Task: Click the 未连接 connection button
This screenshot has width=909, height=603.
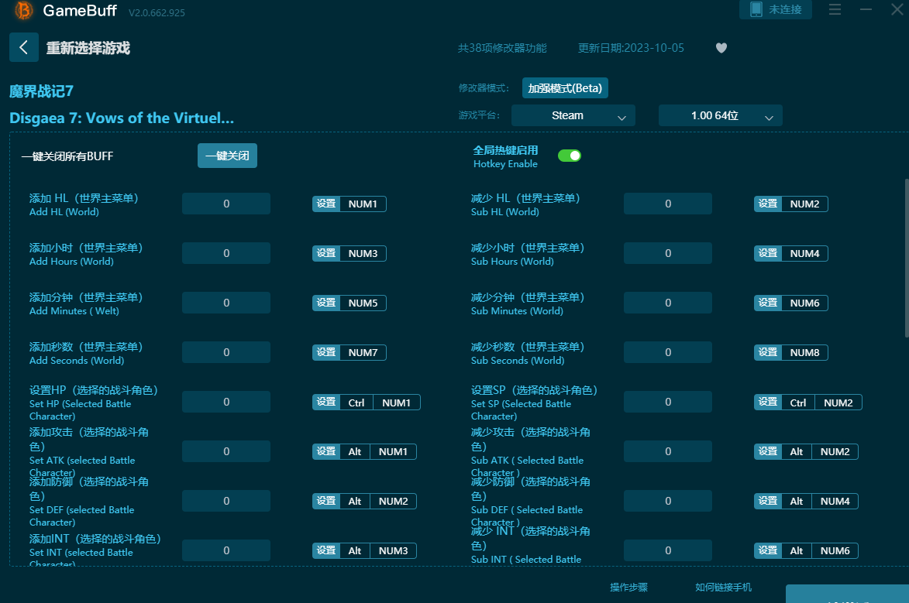Action: pos(776,9)
